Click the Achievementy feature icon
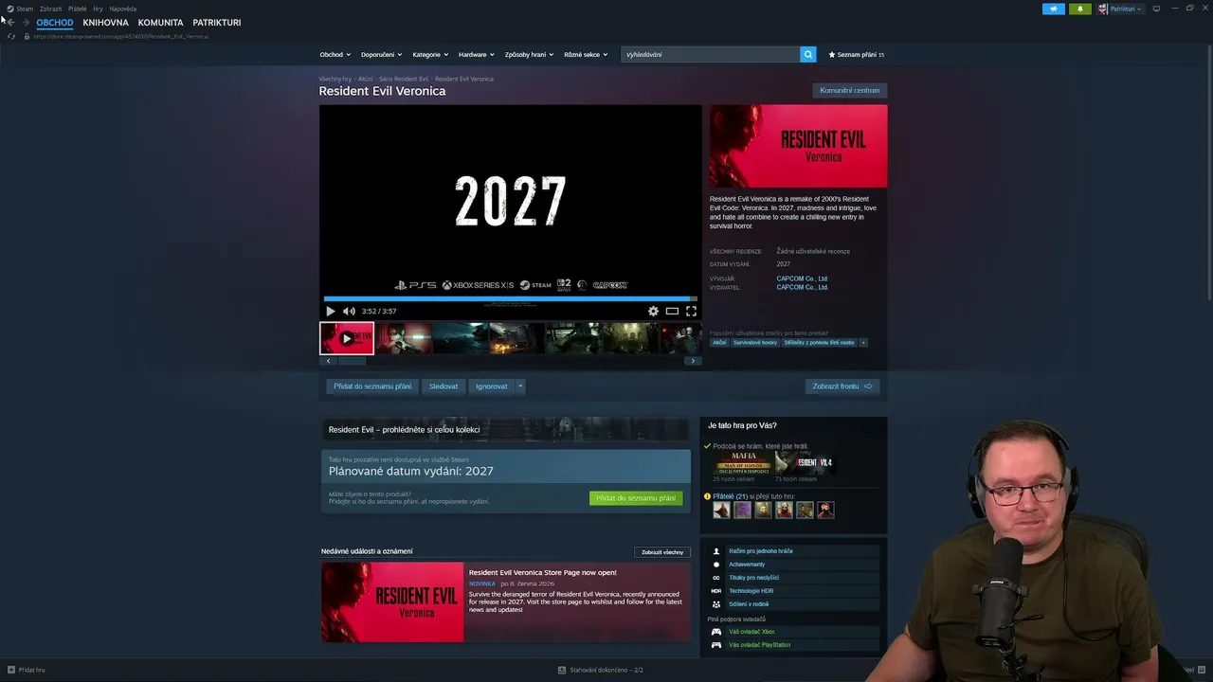 pyautogui.click(x=716, y=565)
